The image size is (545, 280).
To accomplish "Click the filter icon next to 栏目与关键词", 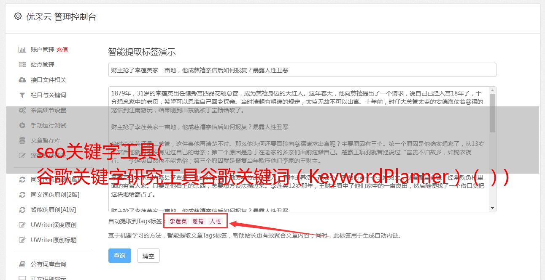I will tap(22, 95).
